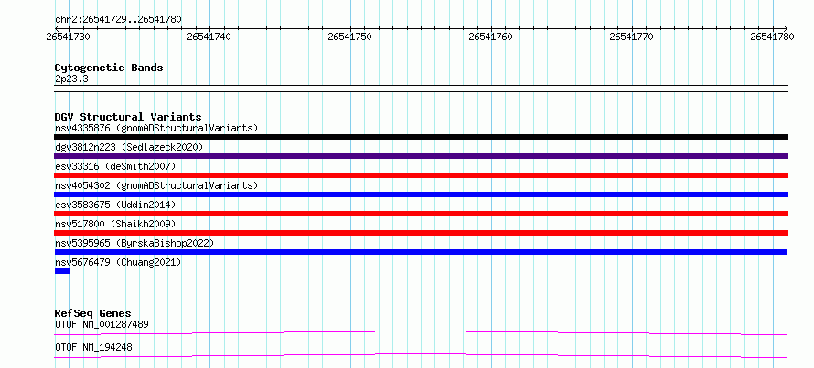Click the DGV Structural Variants track heading
The height and width of the screenshot is (368, 814).
click(x=128, y=117)
